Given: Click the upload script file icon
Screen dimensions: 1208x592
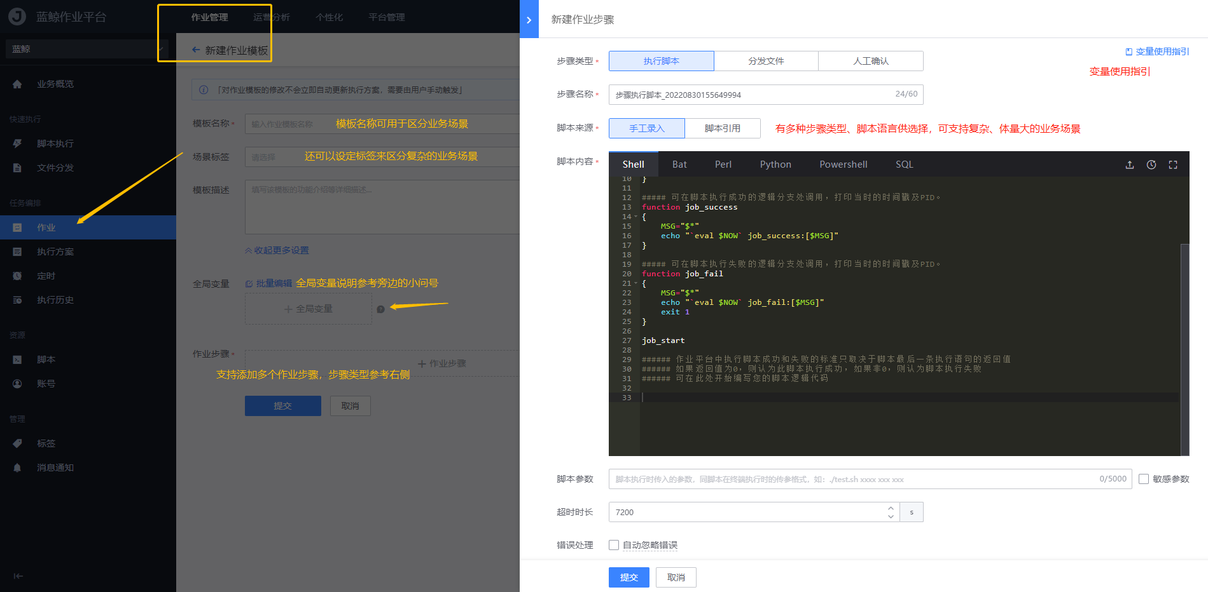Looking at the screenshot, I should [x=1130, y=165].
